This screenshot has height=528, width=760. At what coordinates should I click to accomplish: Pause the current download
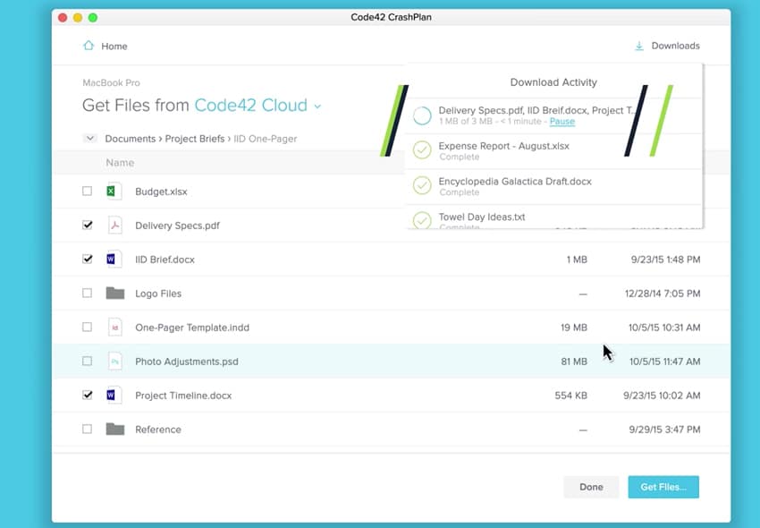(562, 122)
